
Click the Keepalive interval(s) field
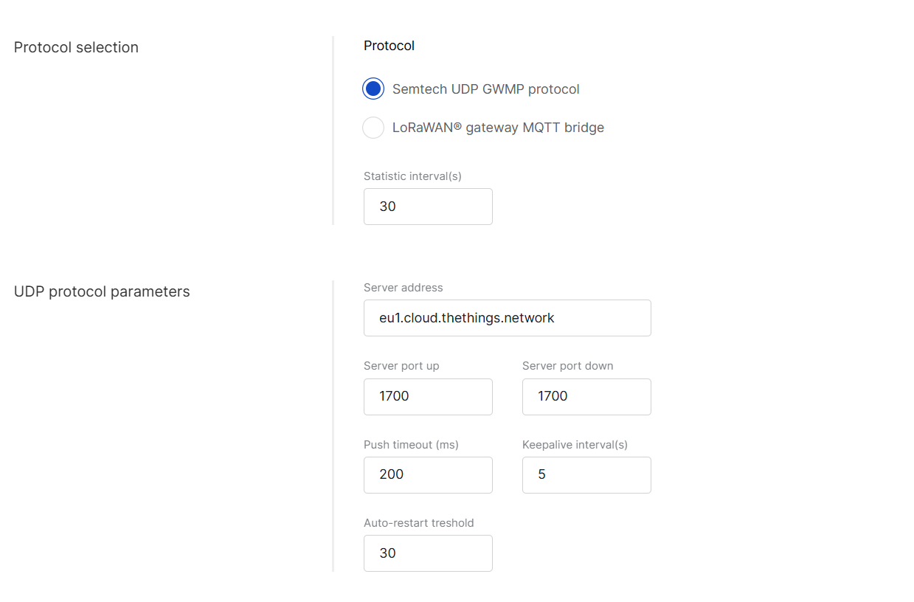click(586, 474)
